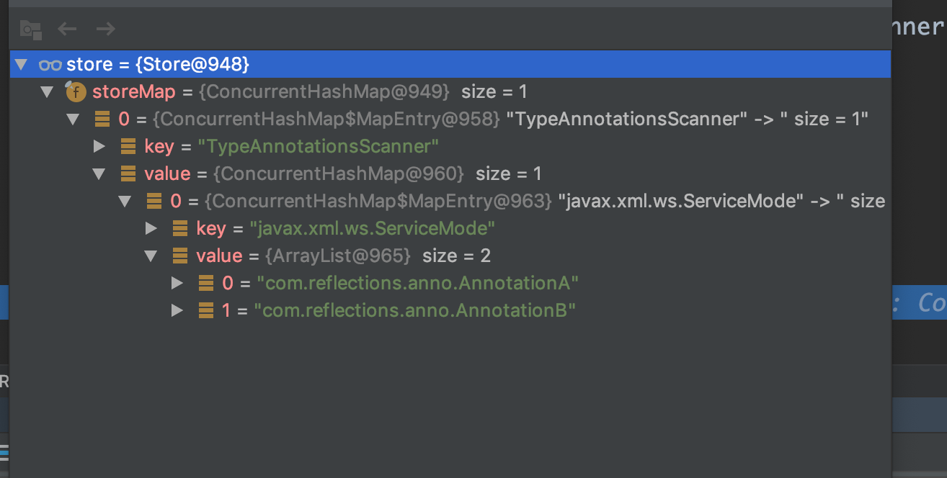Collapse the store root node

(x=21, y=65)
